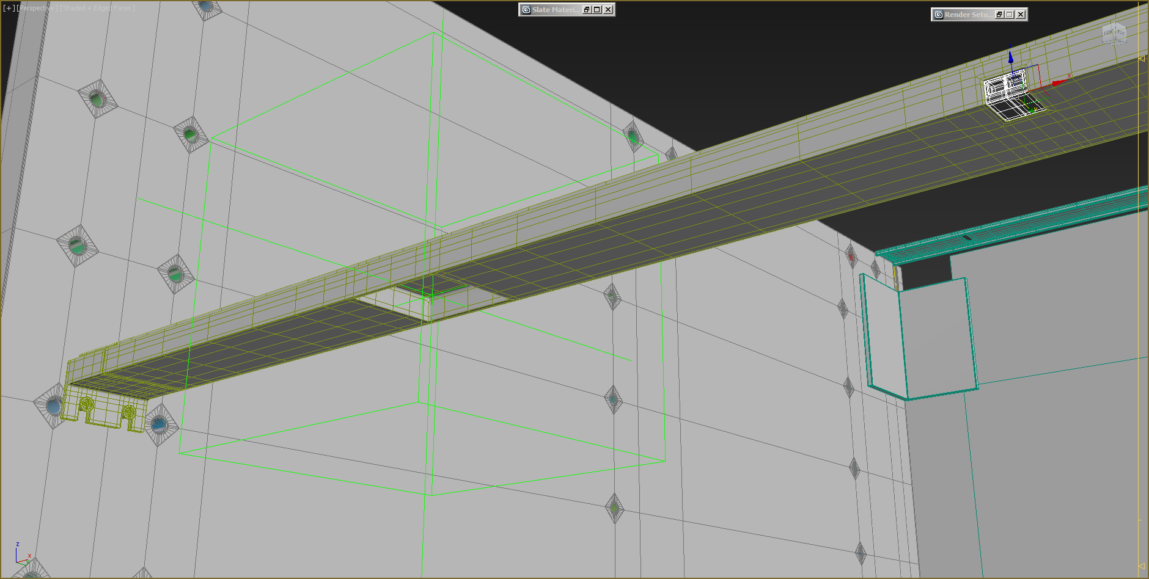Close the Slate Material Editor window
This screenshot has width=1149, height=579.
(608, 10)
